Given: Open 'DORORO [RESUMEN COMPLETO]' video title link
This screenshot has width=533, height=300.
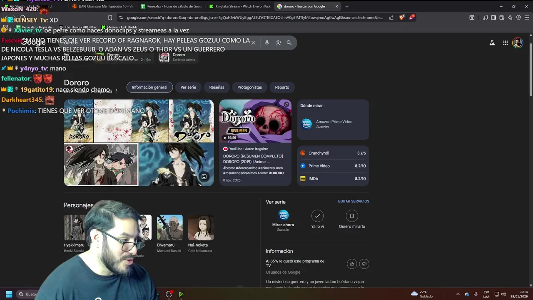Looking at the screenshot, I should point(253,159).
